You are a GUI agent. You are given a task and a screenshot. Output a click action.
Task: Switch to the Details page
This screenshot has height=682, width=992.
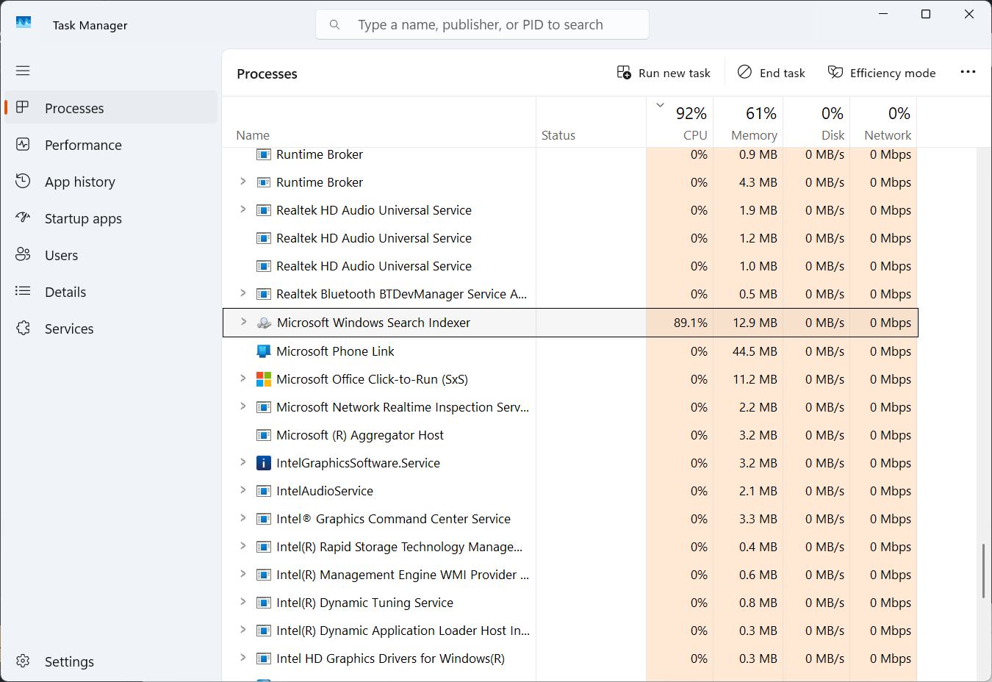65,292
